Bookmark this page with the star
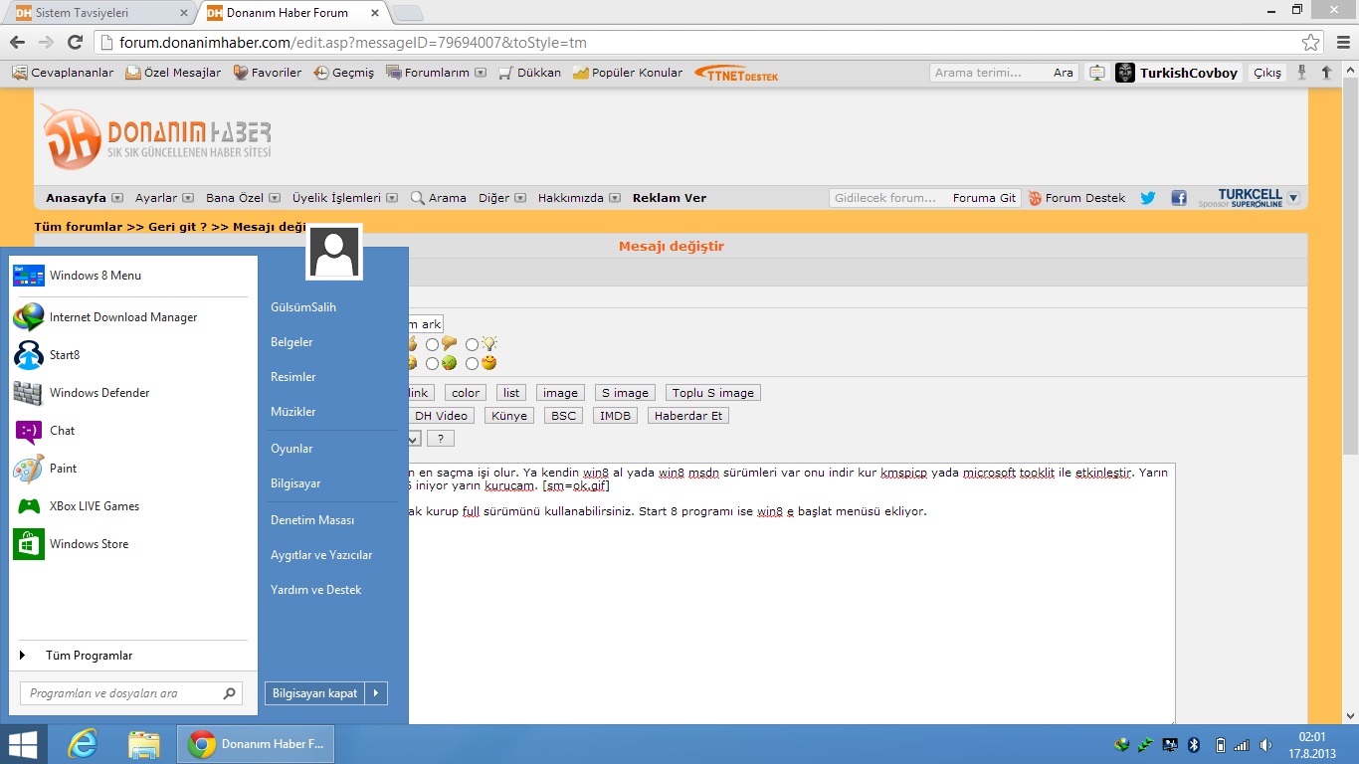Screen dimensions: 1359x764 point(1310,43)
